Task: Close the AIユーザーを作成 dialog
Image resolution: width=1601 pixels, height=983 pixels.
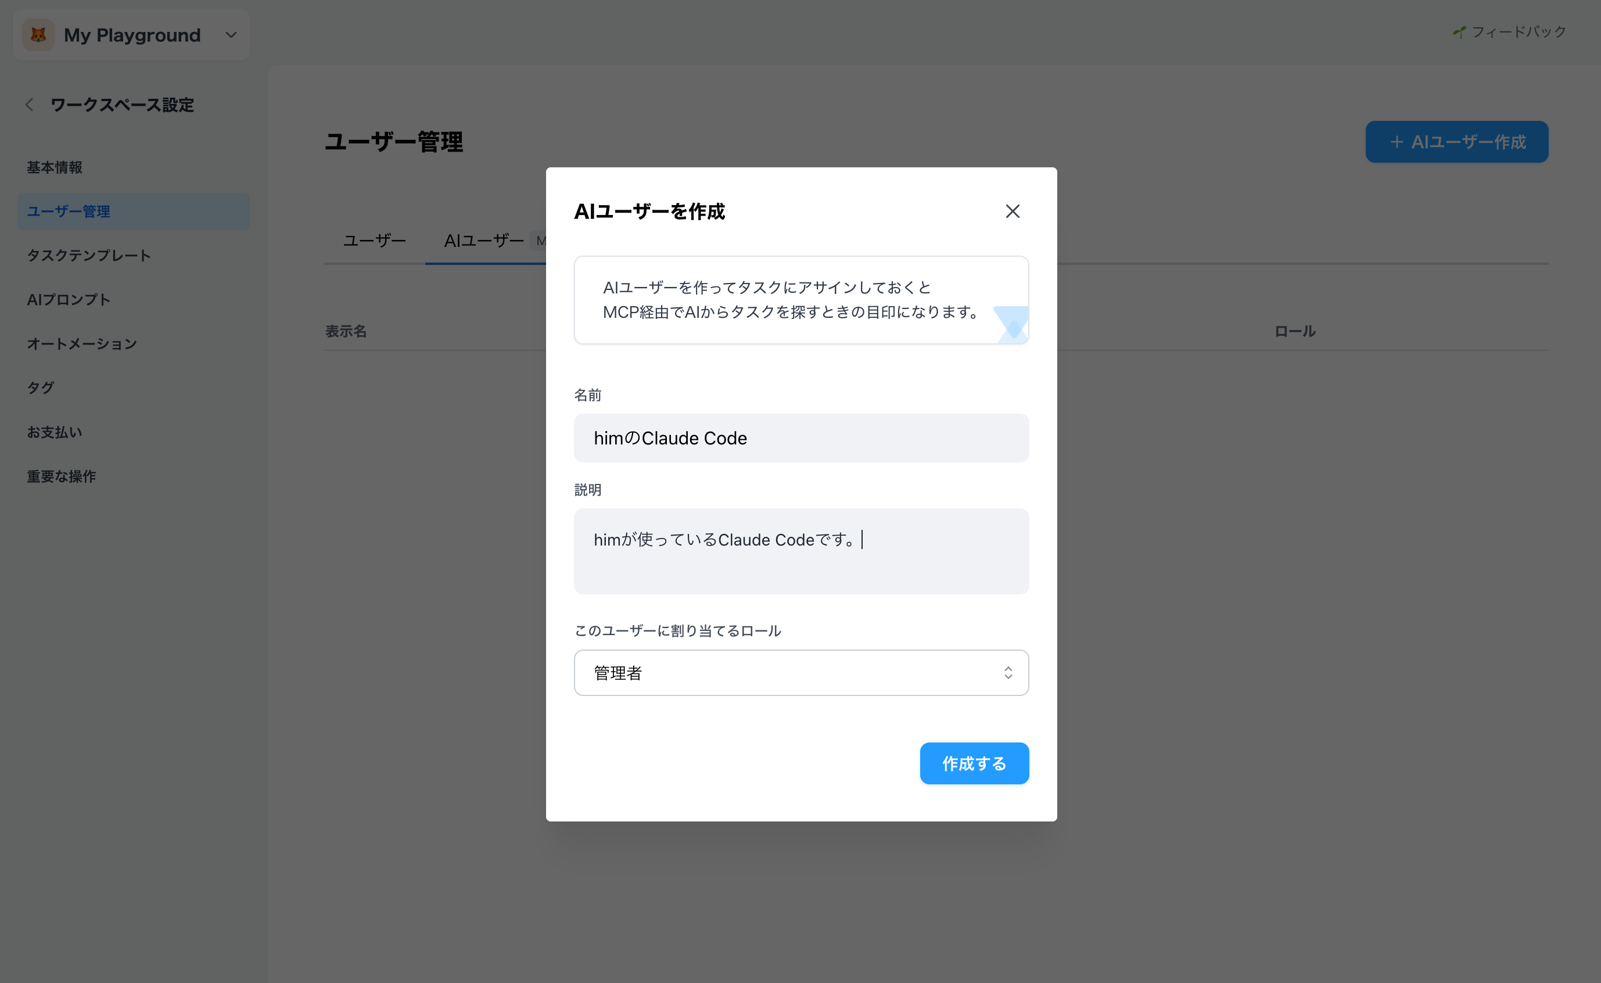Action: click(x=1012, y=211)
